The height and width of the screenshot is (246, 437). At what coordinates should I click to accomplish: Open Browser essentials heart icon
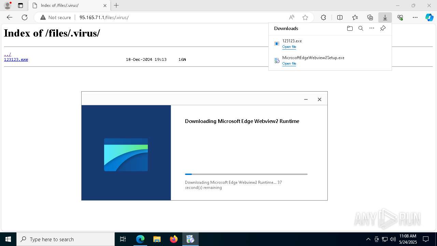click(400, 17)
